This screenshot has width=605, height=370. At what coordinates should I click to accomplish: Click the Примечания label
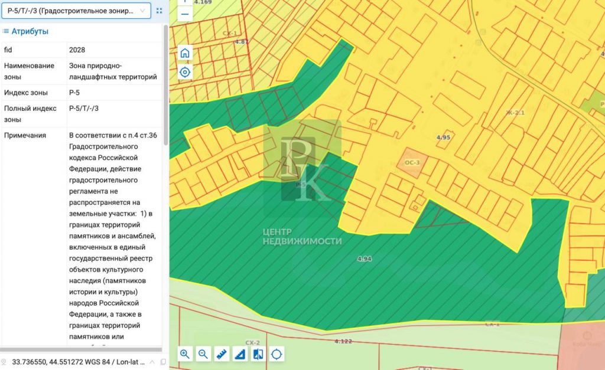(25, 135)
